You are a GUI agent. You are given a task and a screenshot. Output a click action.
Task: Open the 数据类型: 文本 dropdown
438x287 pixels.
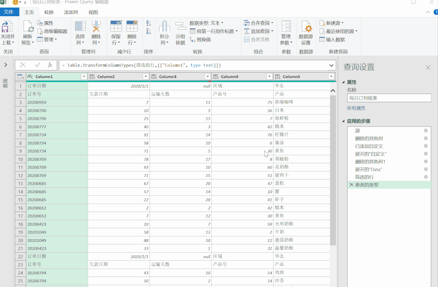click(207, 23)
